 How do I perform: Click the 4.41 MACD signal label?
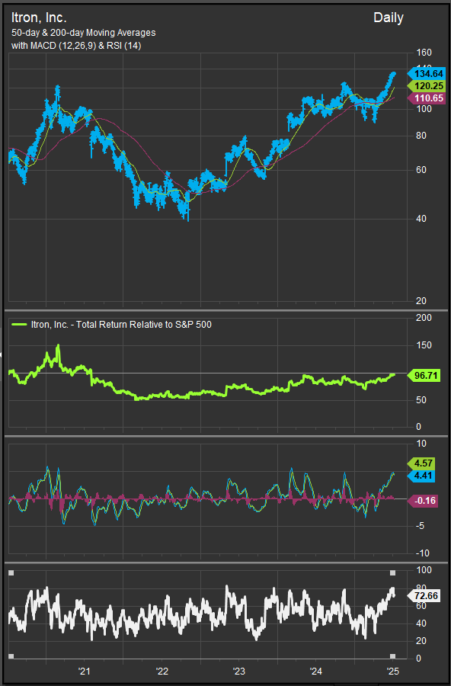click(421, 476)
